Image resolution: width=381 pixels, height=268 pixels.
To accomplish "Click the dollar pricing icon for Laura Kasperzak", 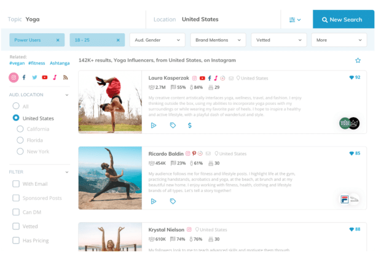I will tap(190, 125).
